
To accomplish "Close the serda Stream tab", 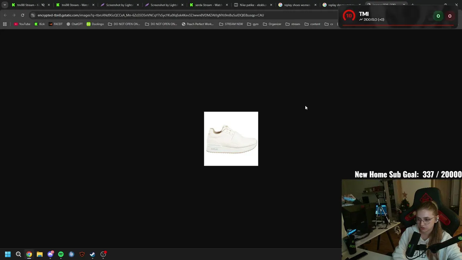I will coord(227,5).
